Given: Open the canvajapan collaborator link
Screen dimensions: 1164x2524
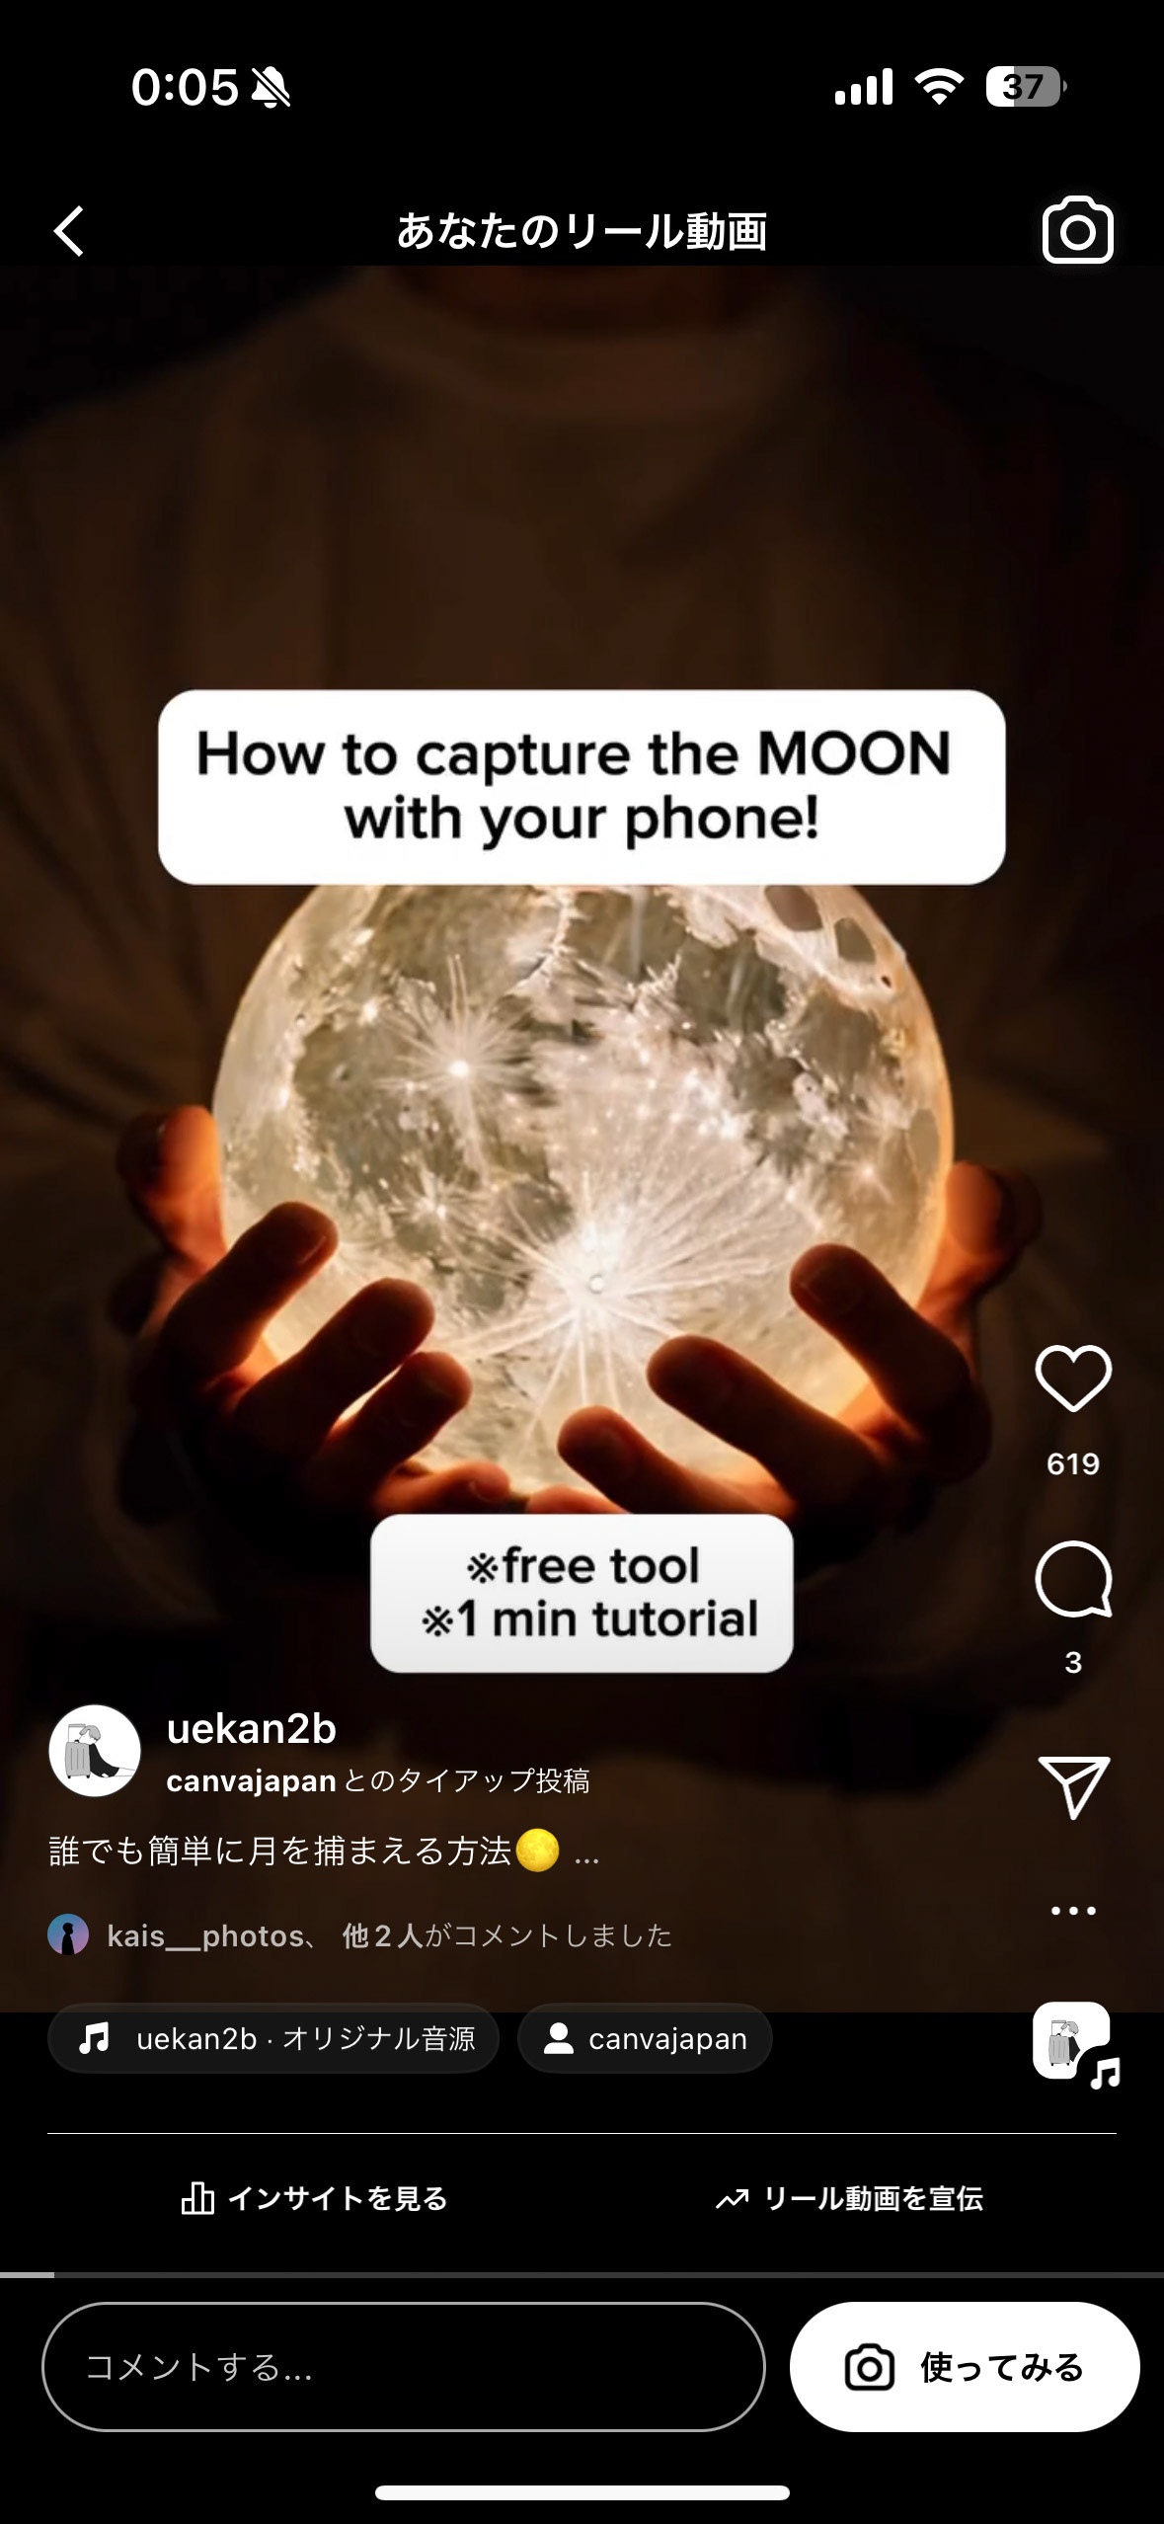Looking at the screenshot, I should [x=251, y=1780].
